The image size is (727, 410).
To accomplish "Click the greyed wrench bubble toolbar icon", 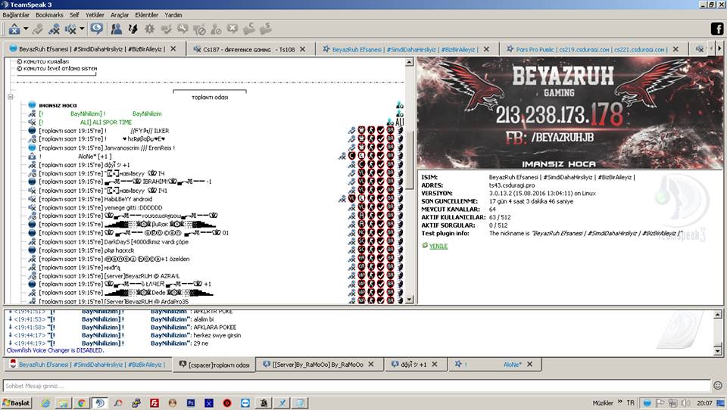I will click(183, 30).
